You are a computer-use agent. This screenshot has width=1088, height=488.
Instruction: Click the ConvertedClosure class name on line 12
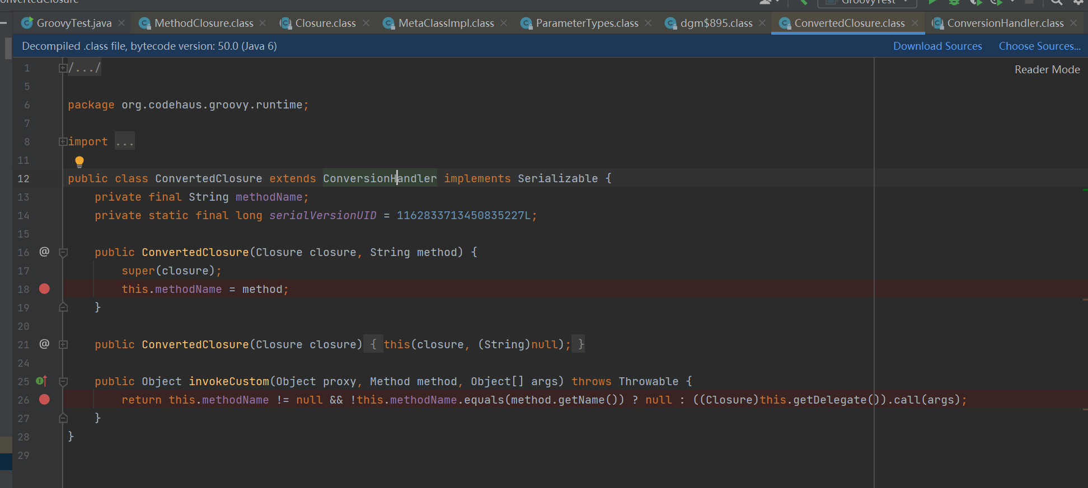point(209,178)
